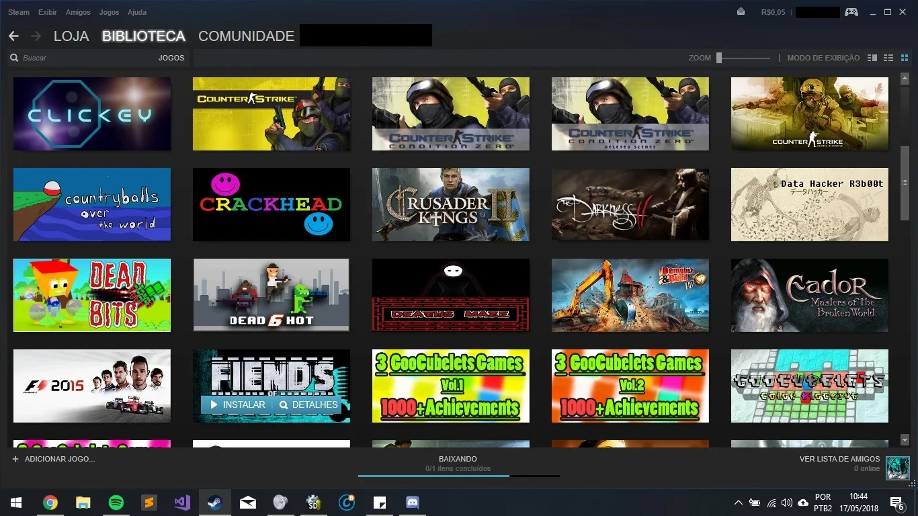The width and height of the screenshot is (918, 516).
Task: Click library scrollbar down arrow
Action: point(905,439)
